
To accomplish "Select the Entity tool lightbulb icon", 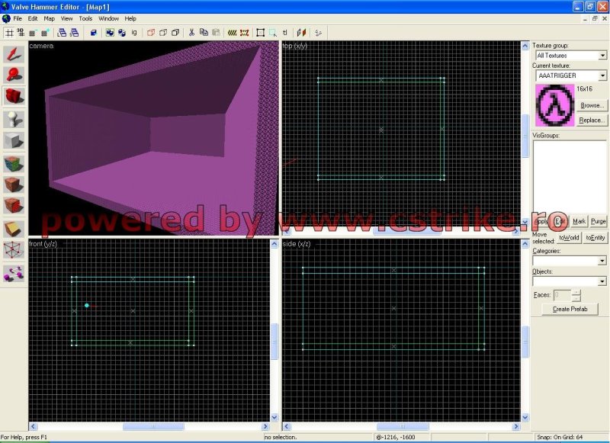I will [x=14, y=119].
